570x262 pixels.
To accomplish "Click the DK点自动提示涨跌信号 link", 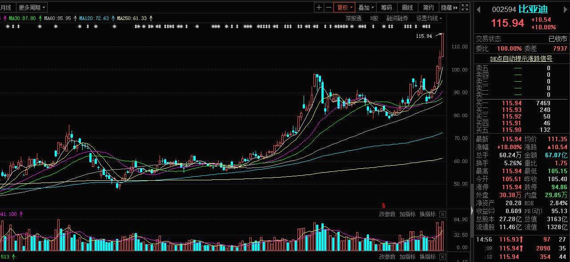I will point(521,59).
